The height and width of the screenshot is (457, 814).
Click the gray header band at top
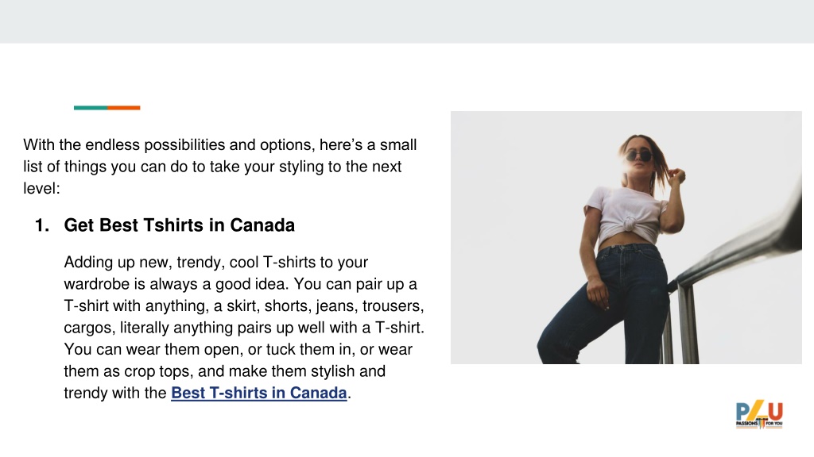coord(407,21)
